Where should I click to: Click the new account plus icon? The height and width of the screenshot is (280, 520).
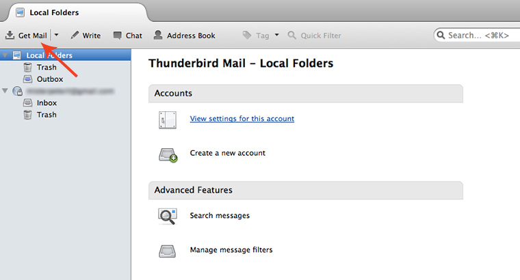tap(168, 155)
